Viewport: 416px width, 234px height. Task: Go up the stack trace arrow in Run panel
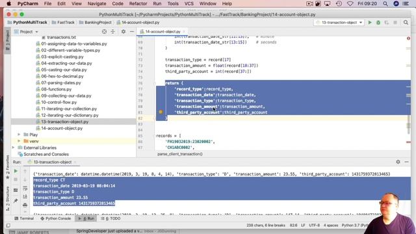click(25, 172)
